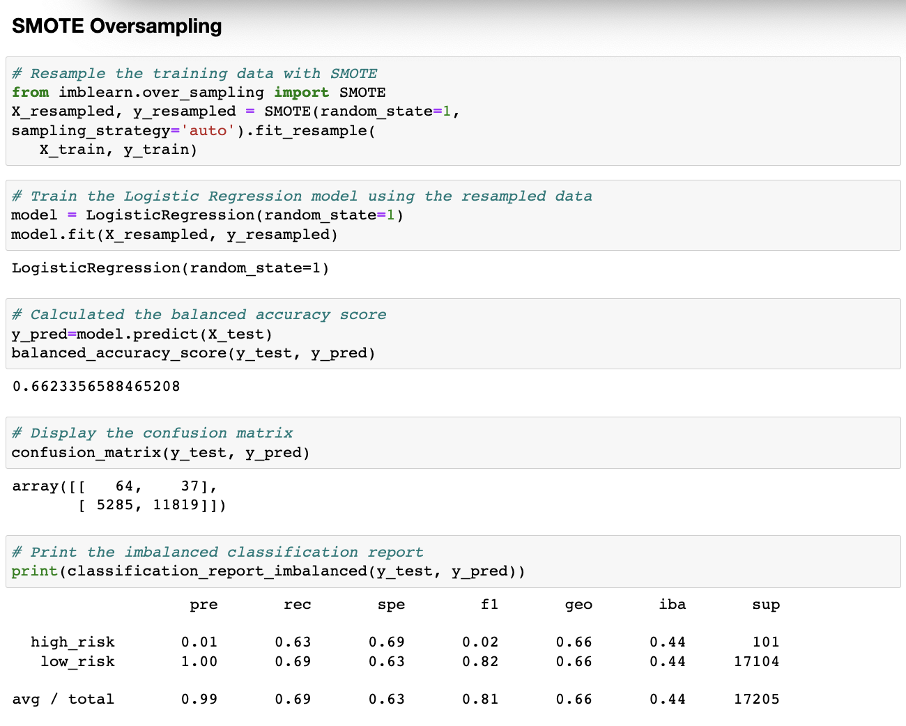
Task: Click the 'low_risk' row label
Action: 77,661
